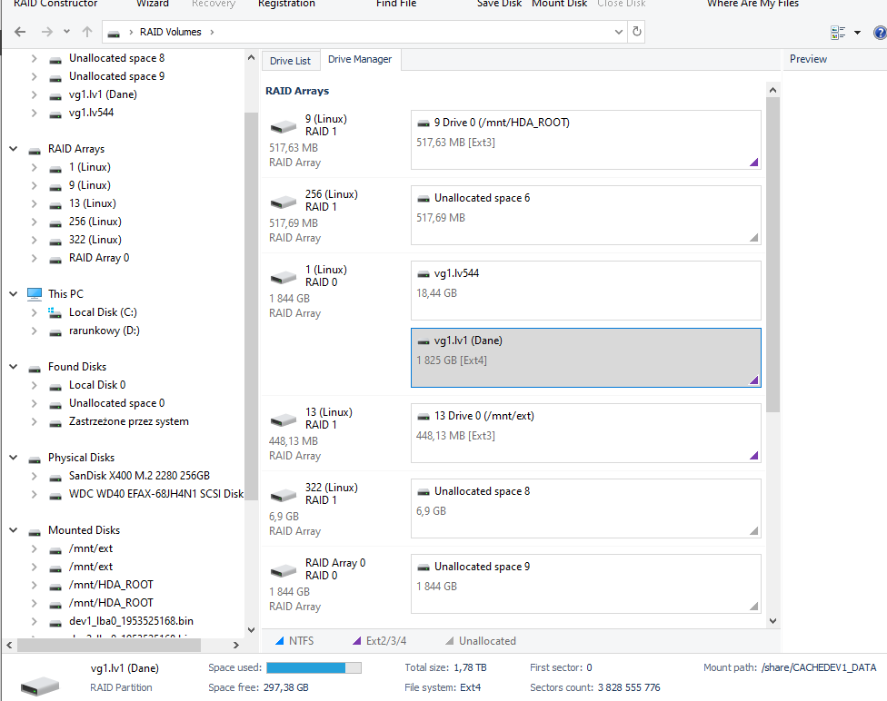This screenshot has width=887, height=701.
Task: Select the Unallocated space 9 partition block
Action: pyautogui.click(x=585, y=584)
